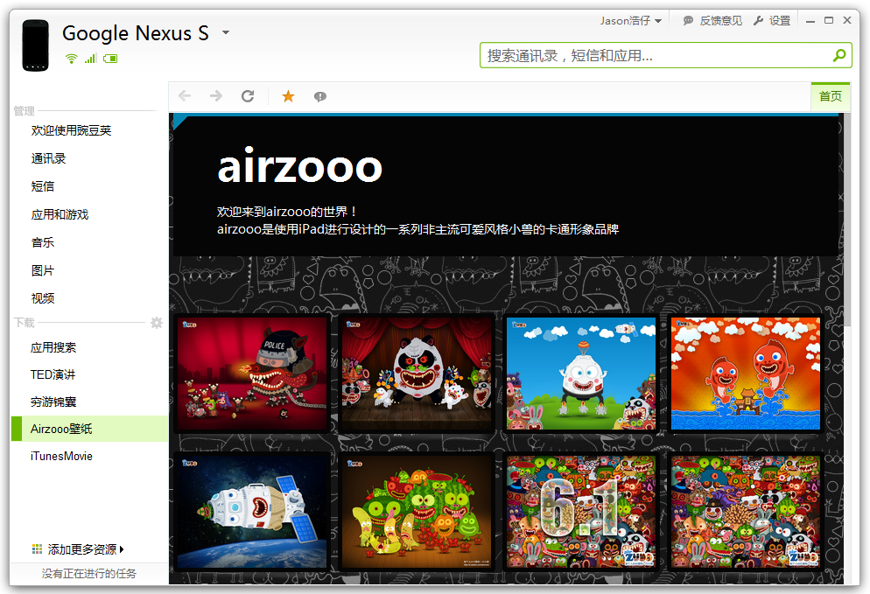Open the two red fish wallpaper thumbnail
Screen dimensions: 870x594
745,374
